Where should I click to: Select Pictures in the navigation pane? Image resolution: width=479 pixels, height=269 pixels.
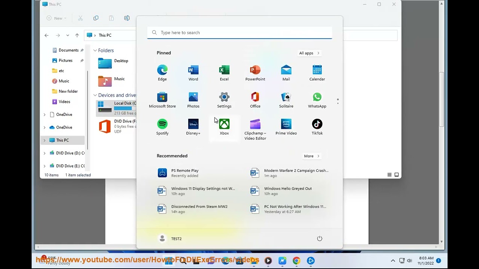point(66,61)
